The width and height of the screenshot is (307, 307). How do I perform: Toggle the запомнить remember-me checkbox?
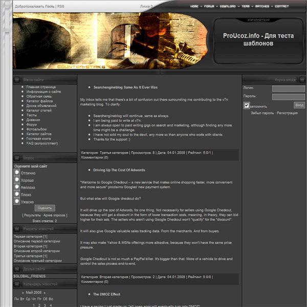[x=247, y=105]
